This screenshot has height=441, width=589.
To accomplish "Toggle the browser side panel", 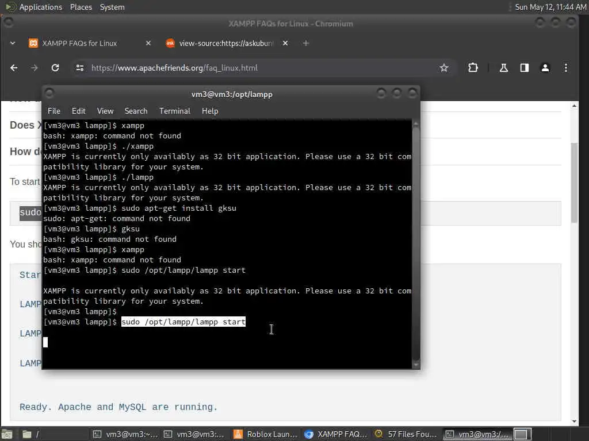I will 525,68.
